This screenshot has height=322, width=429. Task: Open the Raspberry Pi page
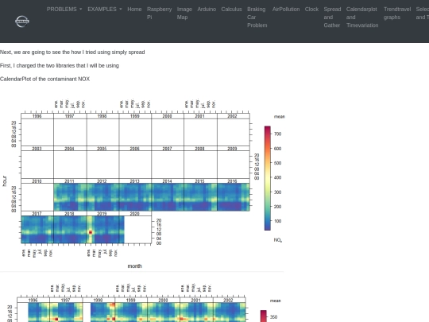tap(159, 14)
